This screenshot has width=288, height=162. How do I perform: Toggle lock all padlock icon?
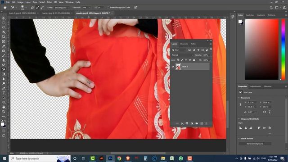[194, 60]
